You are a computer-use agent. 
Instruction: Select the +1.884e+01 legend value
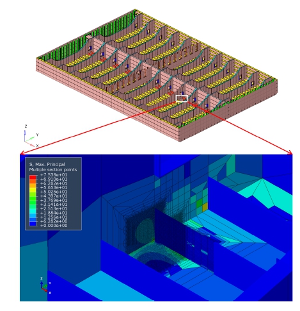(x=54, y=213)
